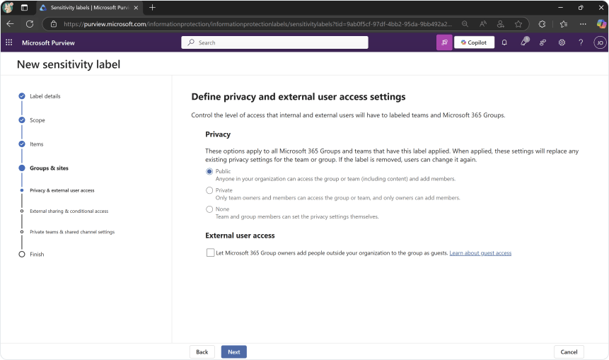Click Microsoft Purview title in header

click(x=48, y=42)
